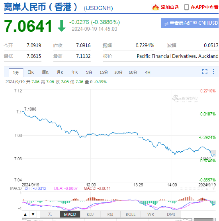Click 添加自选 to add to watchlist
This screenshot has height=221, width=219.
[170, 7]
